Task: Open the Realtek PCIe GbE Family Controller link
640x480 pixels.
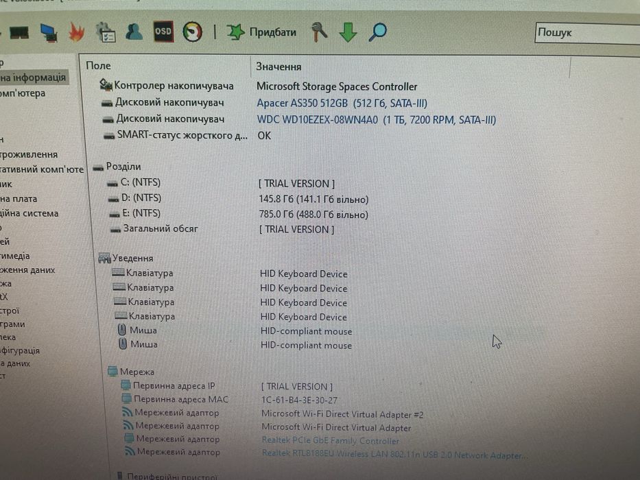Action: (x=330, y=440)
